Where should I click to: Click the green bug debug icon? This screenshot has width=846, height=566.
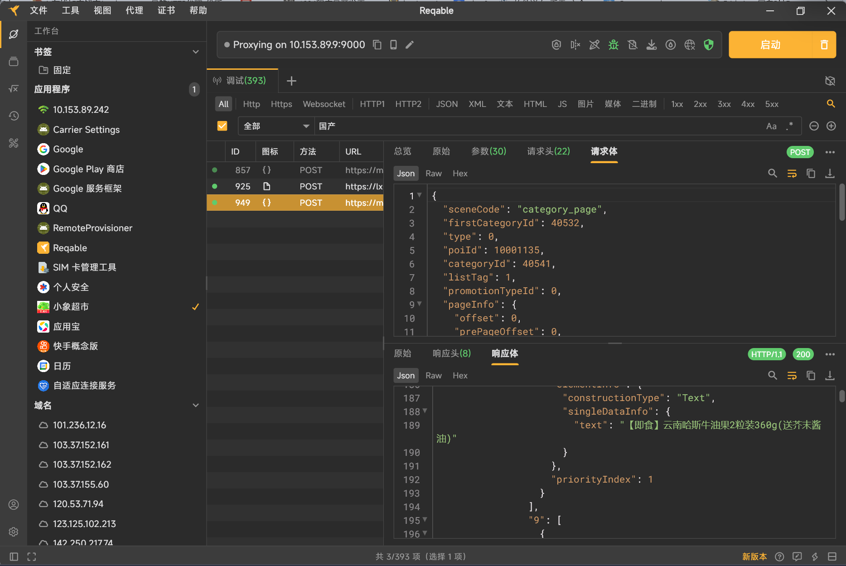pyautogui.click(x=613, y=45)
